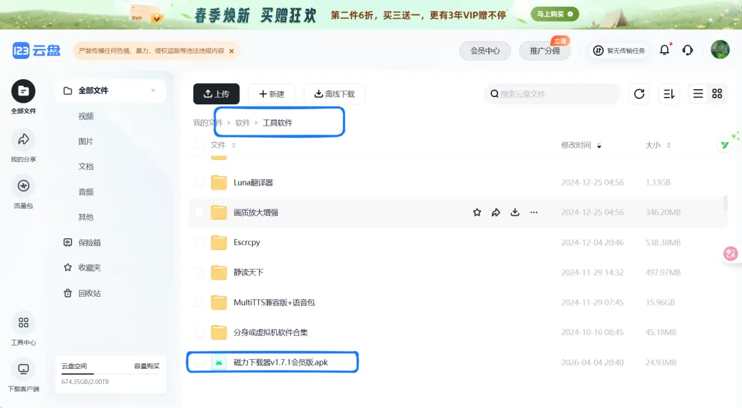The height and width of the screenshot is (408, 742).
Task: Go to 我的文件 breadcrumb root
Action: point(207,122)
